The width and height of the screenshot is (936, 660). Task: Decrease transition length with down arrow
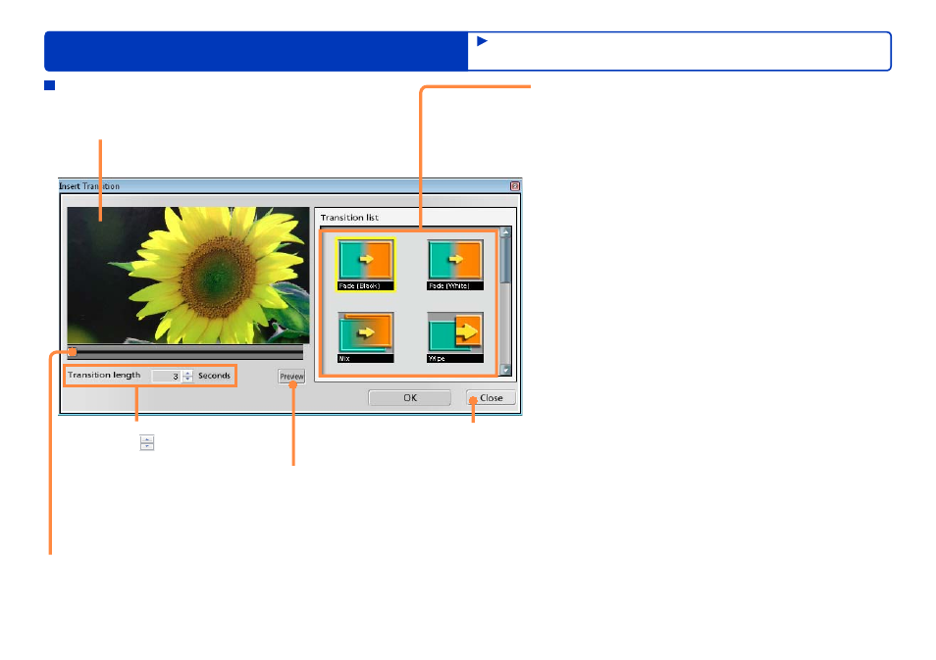(188, 379)
